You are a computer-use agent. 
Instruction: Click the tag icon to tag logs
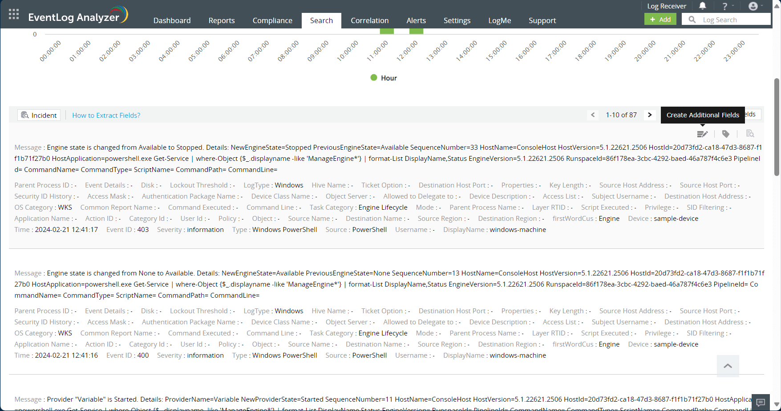click(727, 133)
